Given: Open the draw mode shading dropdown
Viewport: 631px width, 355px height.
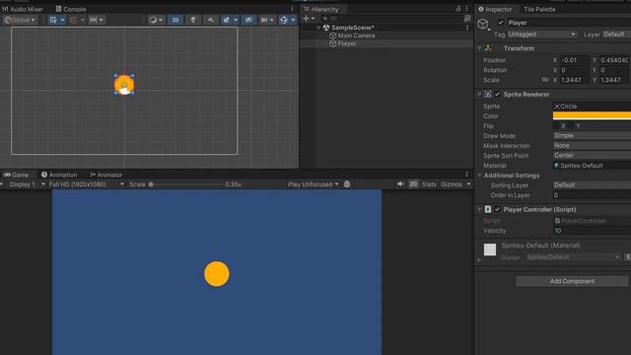Looking at the screenshot, I should pyautogui.click(x=156, y=20).
